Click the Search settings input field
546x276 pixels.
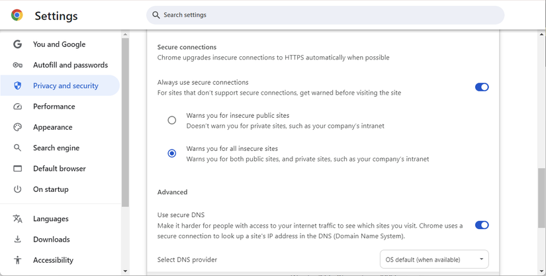[x=324, y=15]
